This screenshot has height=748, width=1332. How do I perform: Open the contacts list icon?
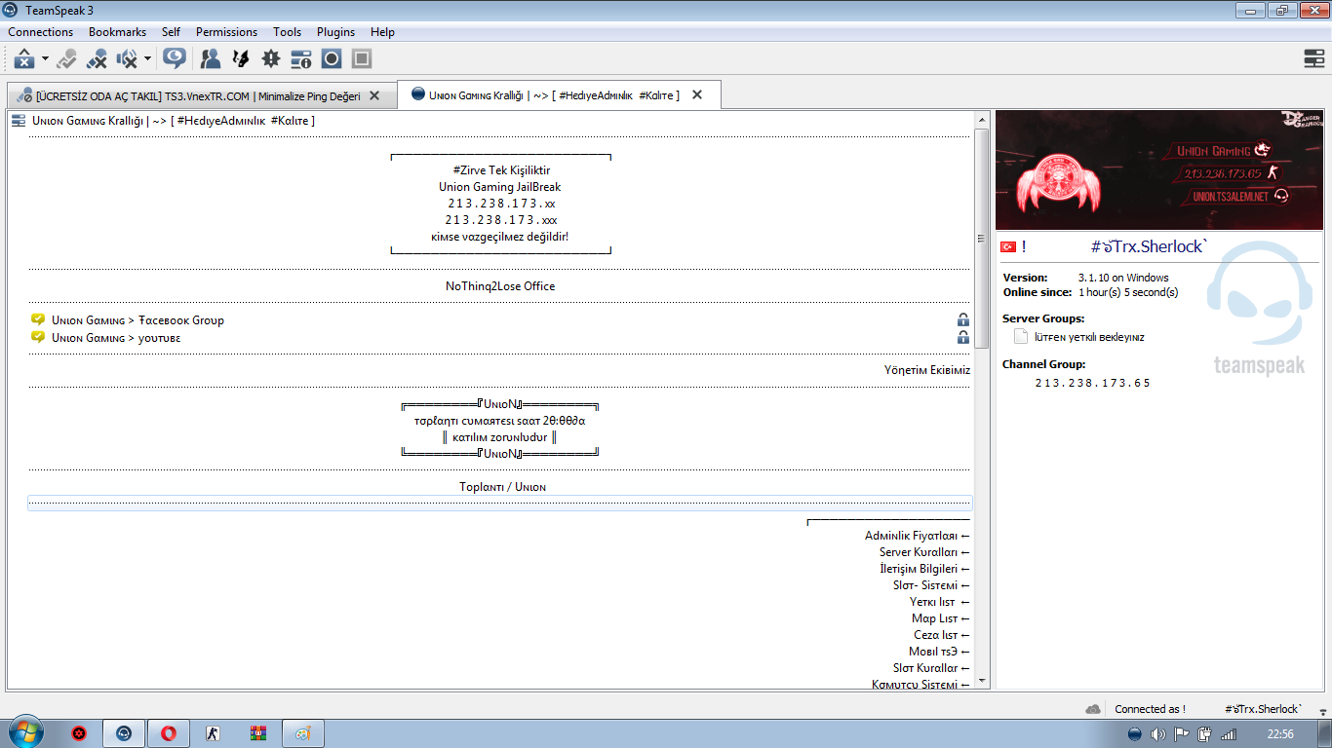(211, 59)
